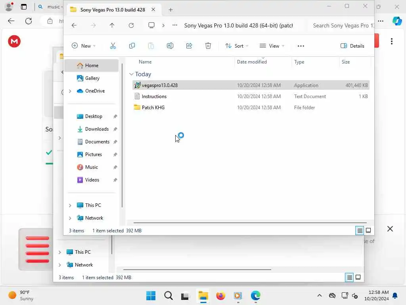Click the Share icon in Explorer toolbar

point(189,46)
